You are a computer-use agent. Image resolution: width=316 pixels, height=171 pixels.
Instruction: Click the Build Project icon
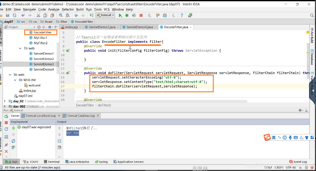92,15
